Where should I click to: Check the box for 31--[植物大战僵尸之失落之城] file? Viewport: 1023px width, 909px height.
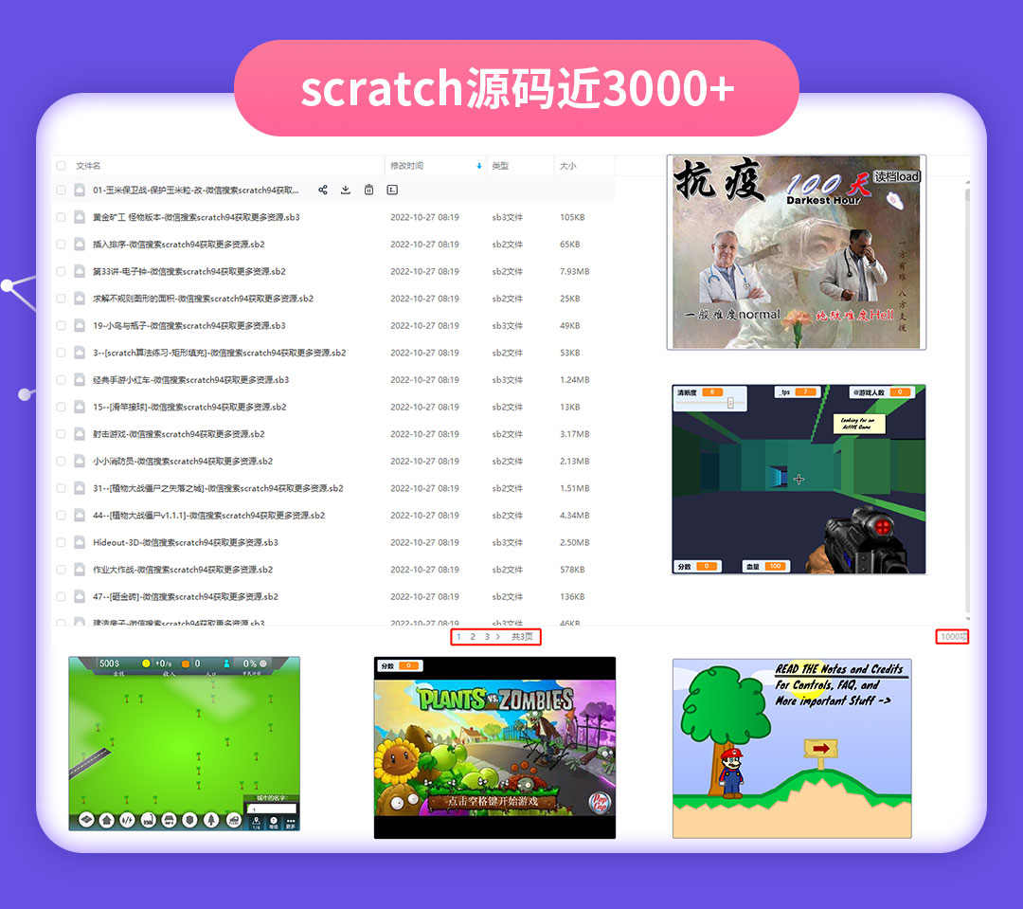pos(61,488)
